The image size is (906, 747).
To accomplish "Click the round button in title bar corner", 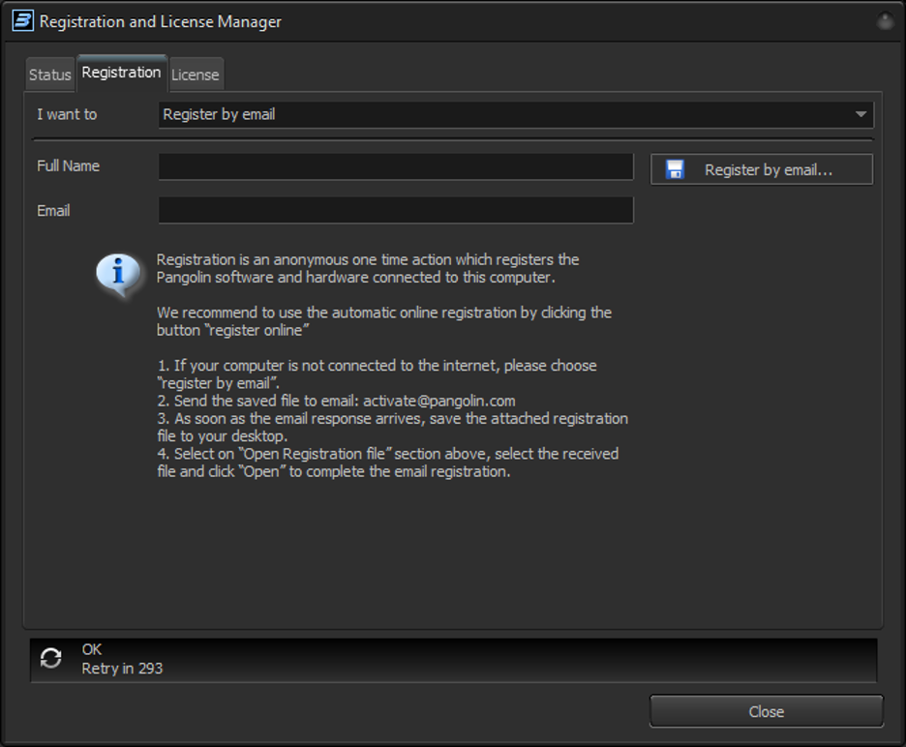I will (886, 21).
